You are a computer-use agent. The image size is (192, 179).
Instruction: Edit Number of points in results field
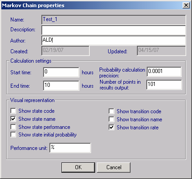coord(164,85)
